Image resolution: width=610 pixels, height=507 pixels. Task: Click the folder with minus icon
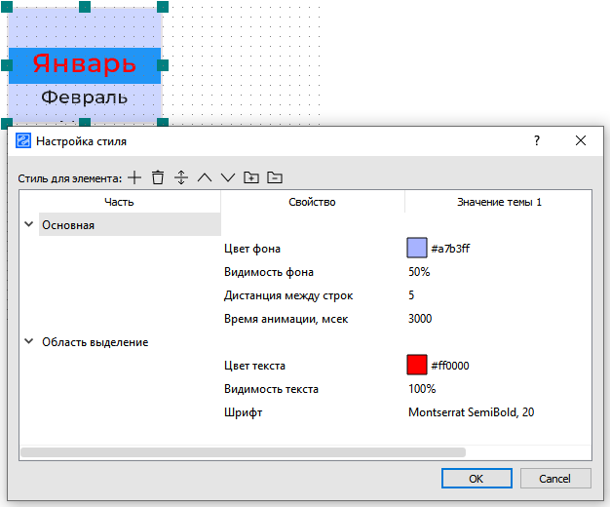point(275,177)
